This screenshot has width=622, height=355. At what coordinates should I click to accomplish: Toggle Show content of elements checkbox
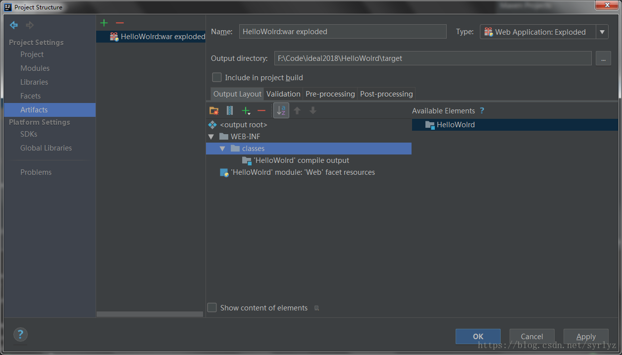212,307
